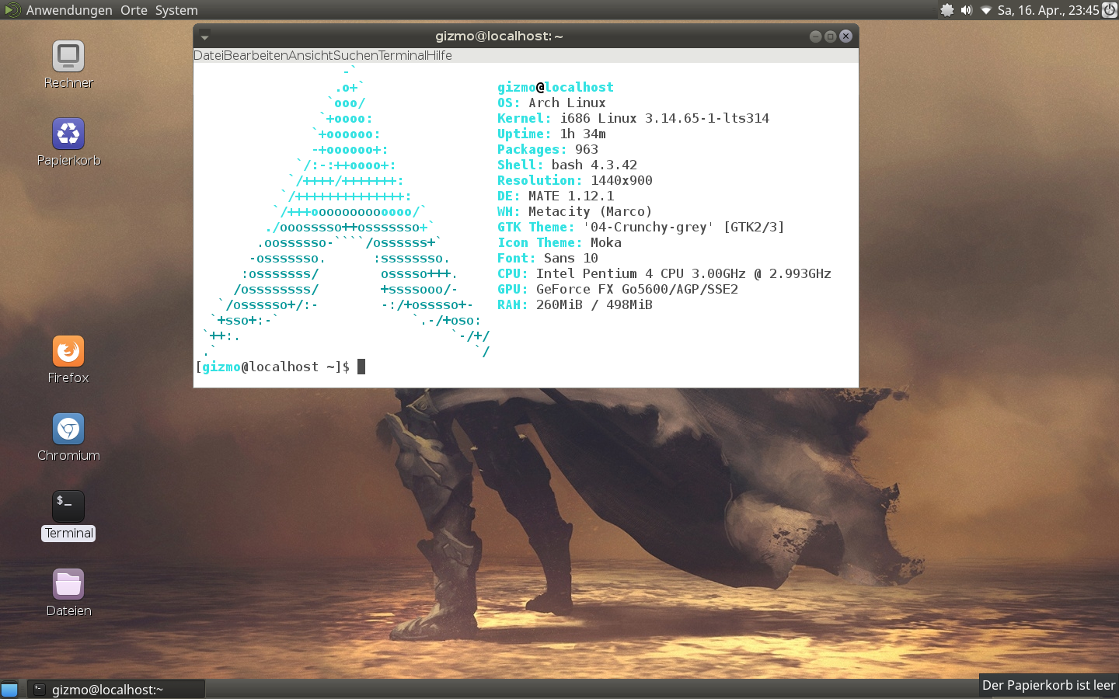Maximize the terminal window
Screen dimensions: 1119x699
[x=830, y=36]
